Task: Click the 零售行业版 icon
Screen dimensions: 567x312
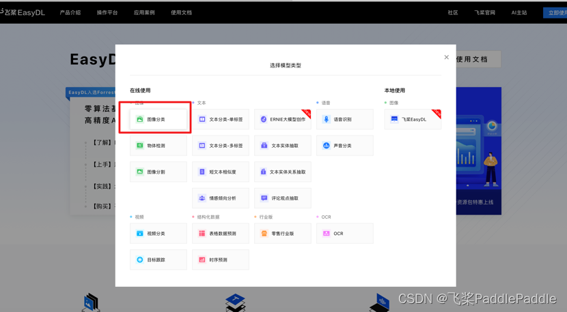Action: pos(264,234)
